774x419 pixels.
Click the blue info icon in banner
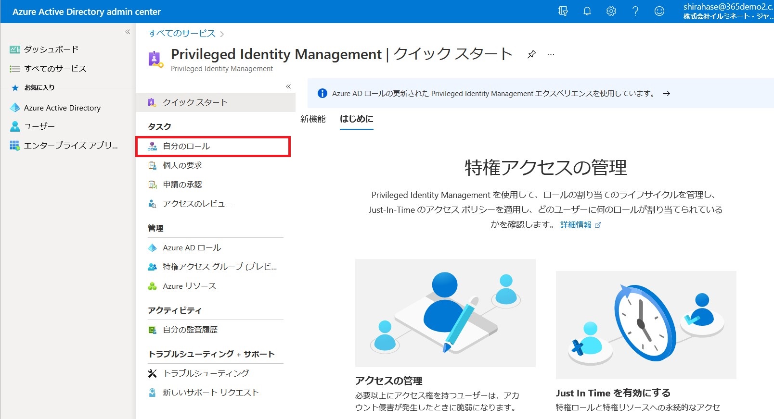coord(322,93)
